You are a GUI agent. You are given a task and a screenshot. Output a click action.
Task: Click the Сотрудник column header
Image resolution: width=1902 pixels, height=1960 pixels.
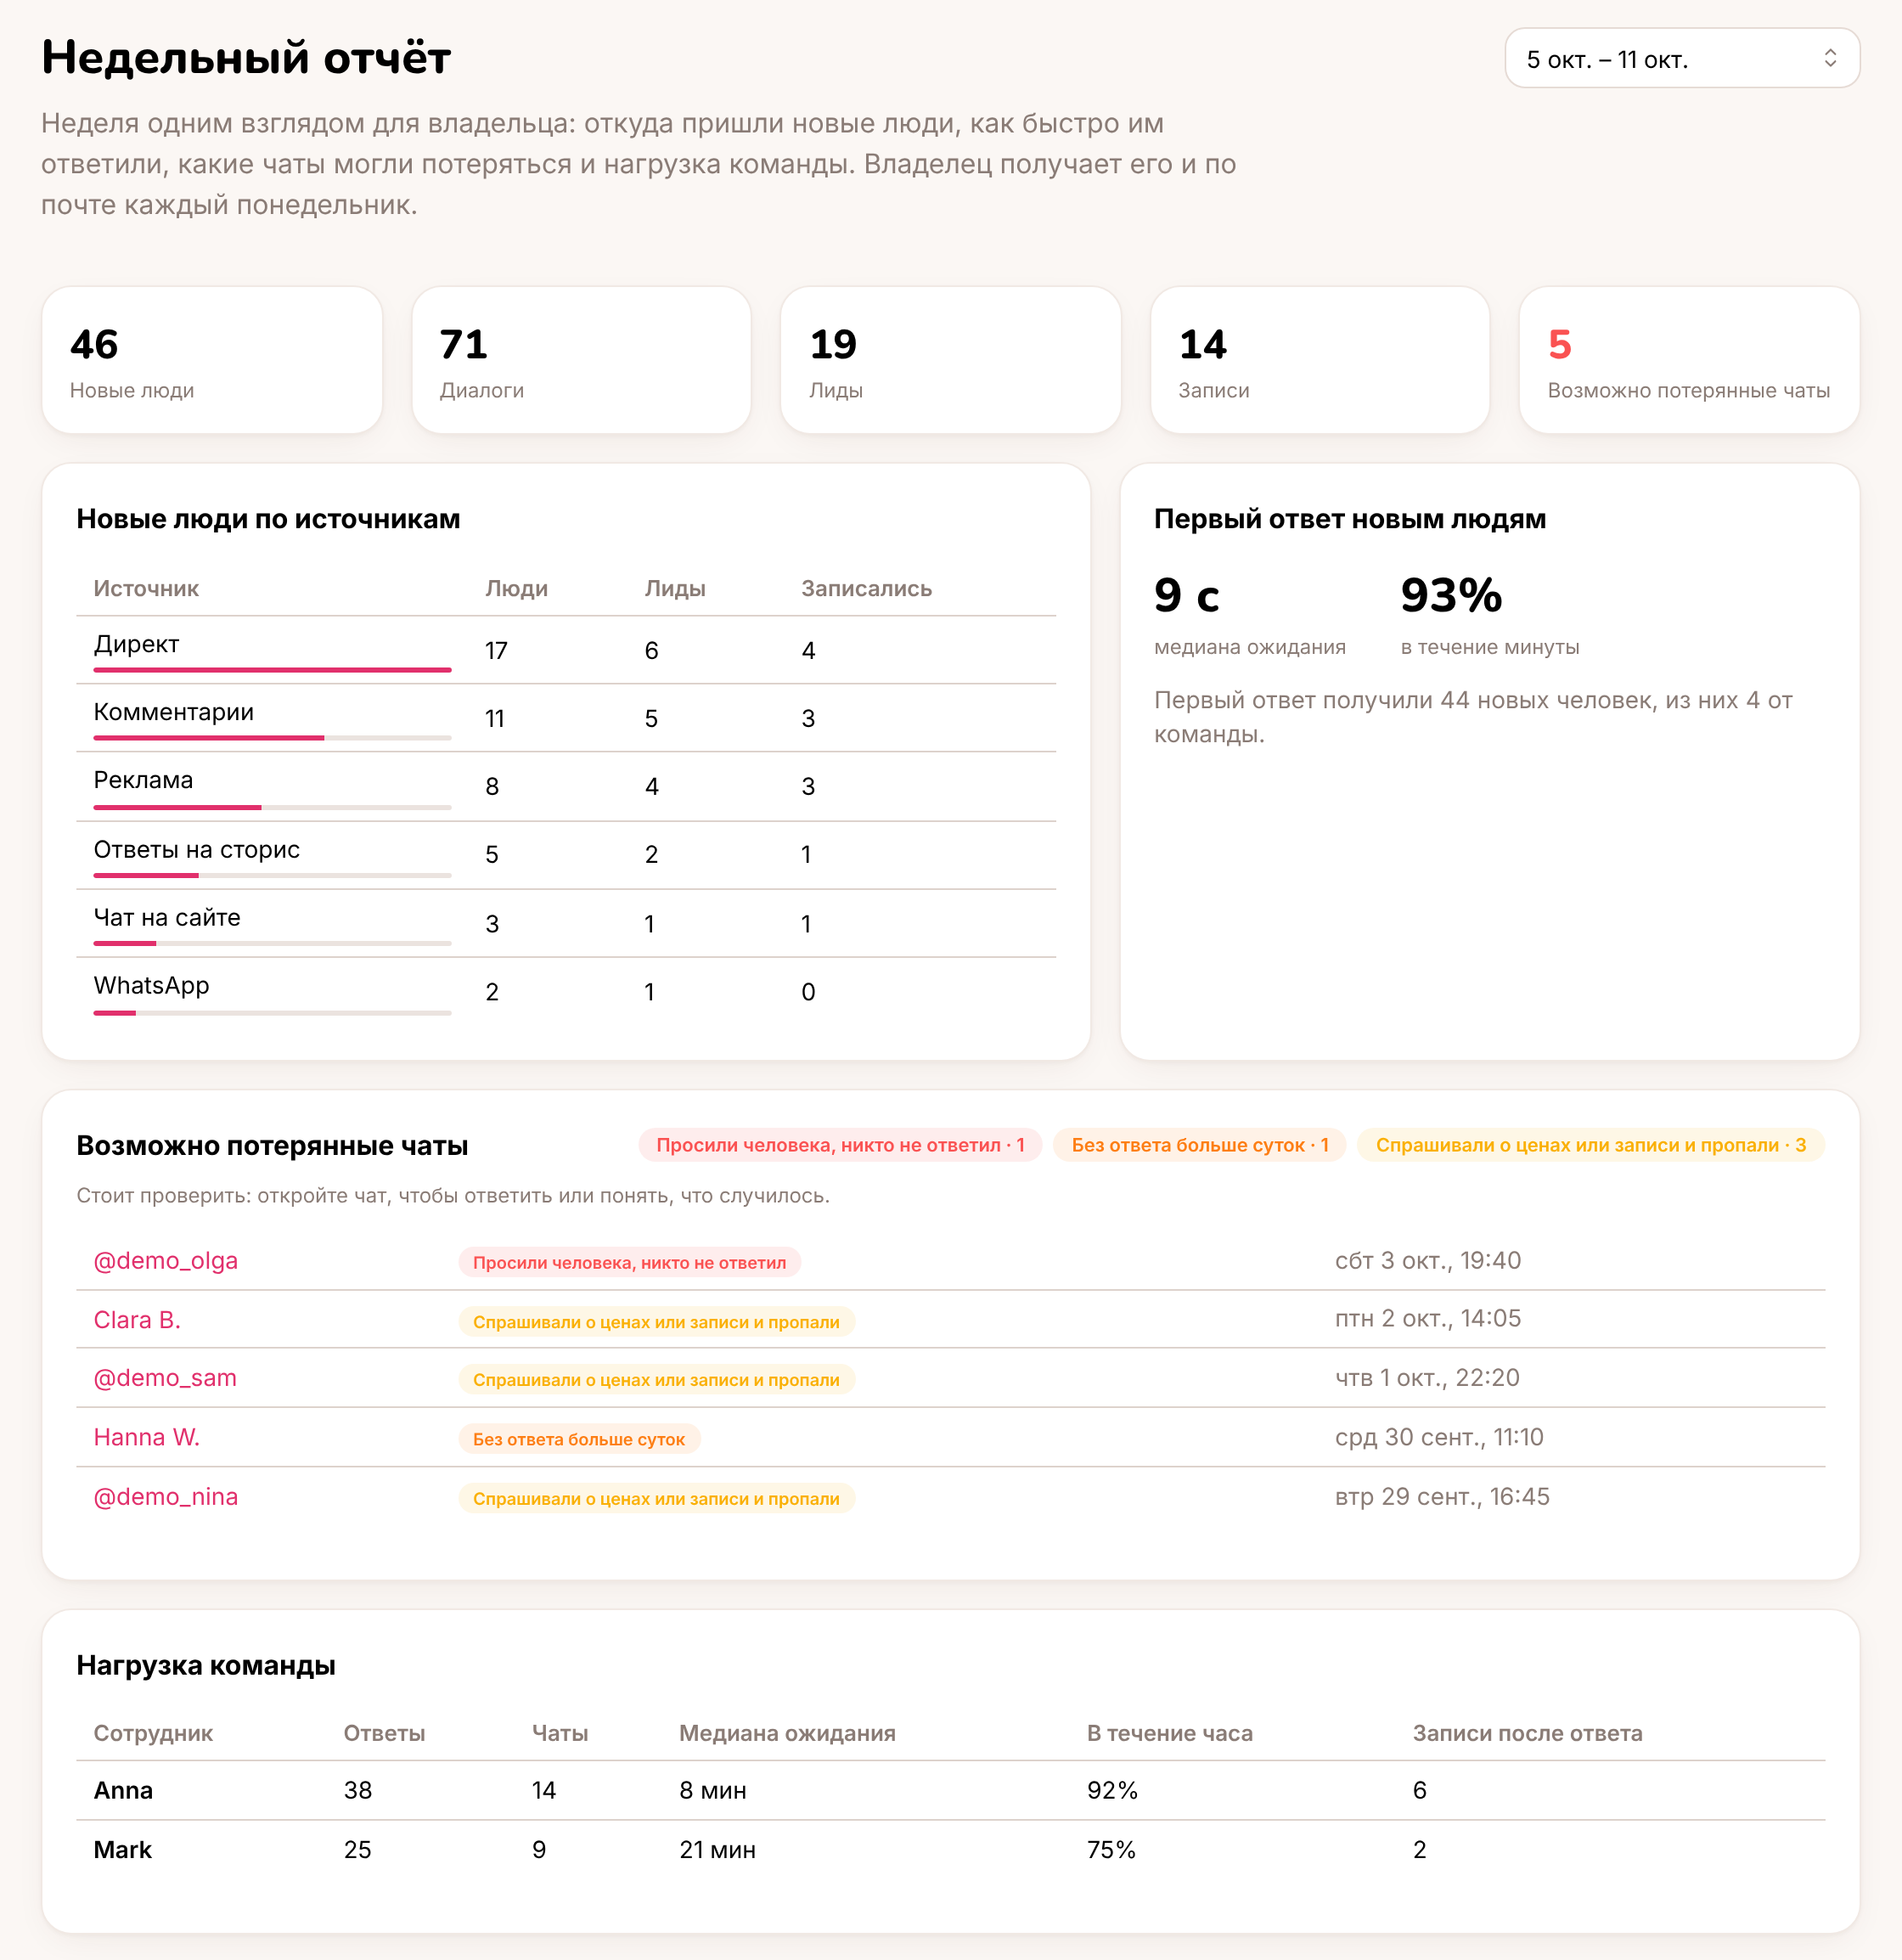click(153, 1733)
